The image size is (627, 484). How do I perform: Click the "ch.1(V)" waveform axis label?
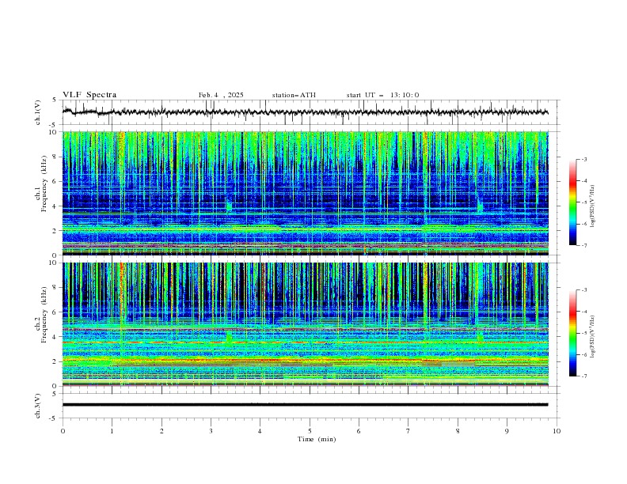coord(38,112)
